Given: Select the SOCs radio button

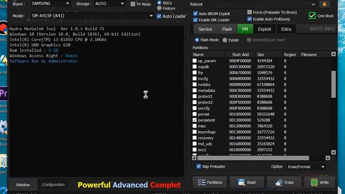Looking at the screenshot, I should pyautogui.click(x=159, y=3).
